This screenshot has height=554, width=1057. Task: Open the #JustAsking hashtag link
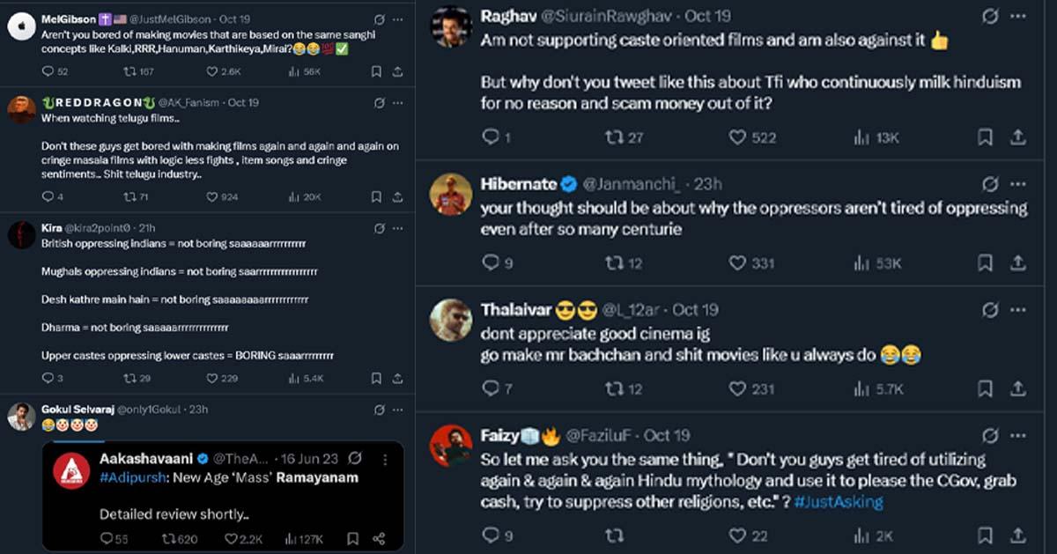(x=839, y=501)
